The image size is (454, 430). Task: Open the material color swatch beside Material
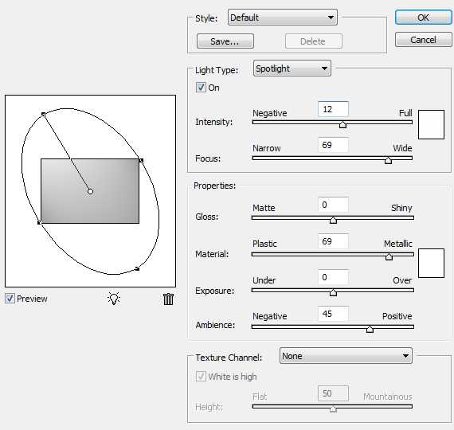431,264
